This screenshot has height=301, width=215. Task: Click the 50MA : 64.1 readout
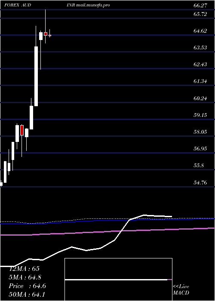27,295
